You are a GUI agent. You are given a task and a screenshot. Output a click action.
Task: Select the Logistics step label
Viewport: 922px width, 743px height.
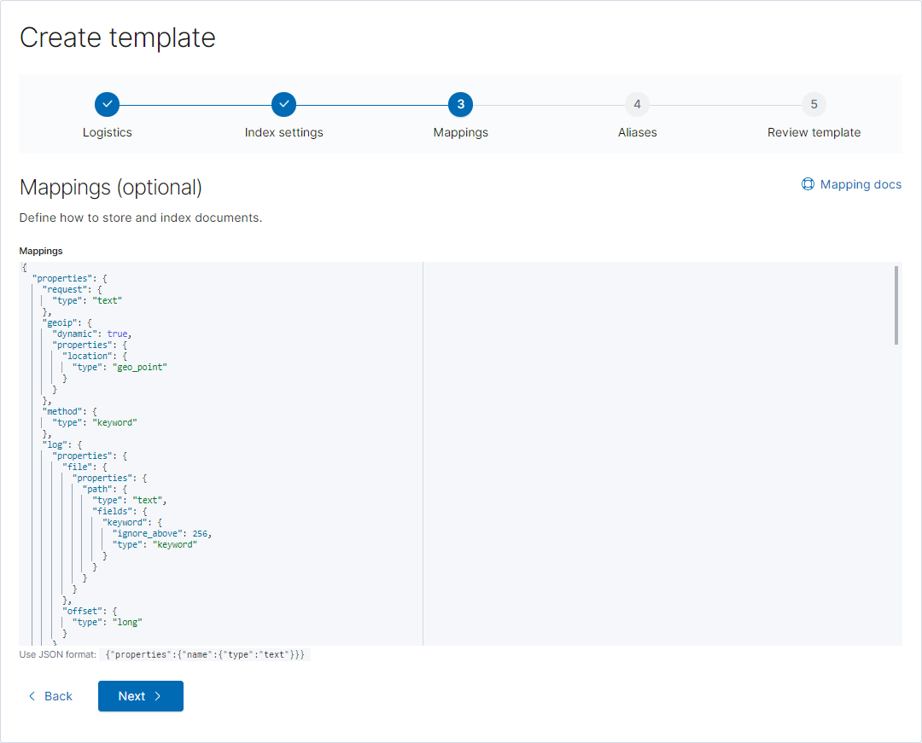[107, 133]
